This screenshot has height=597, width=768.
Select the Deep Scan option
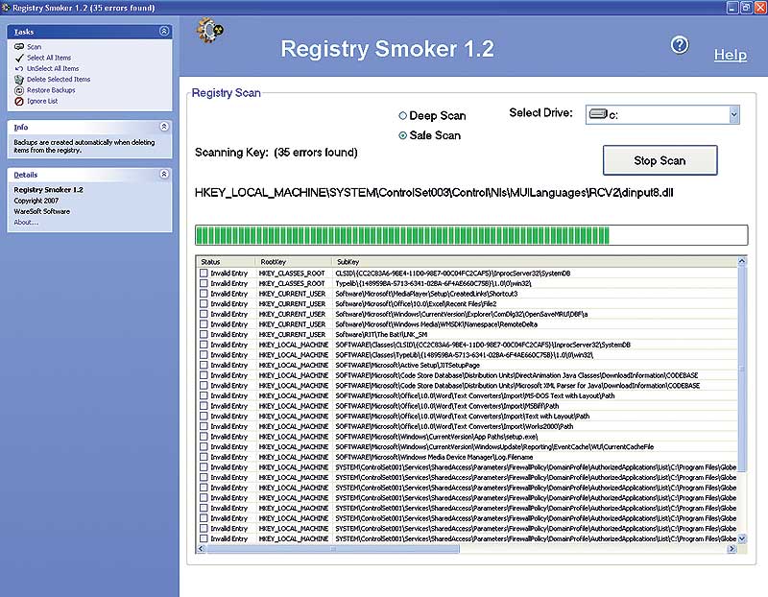click(402, 115)
